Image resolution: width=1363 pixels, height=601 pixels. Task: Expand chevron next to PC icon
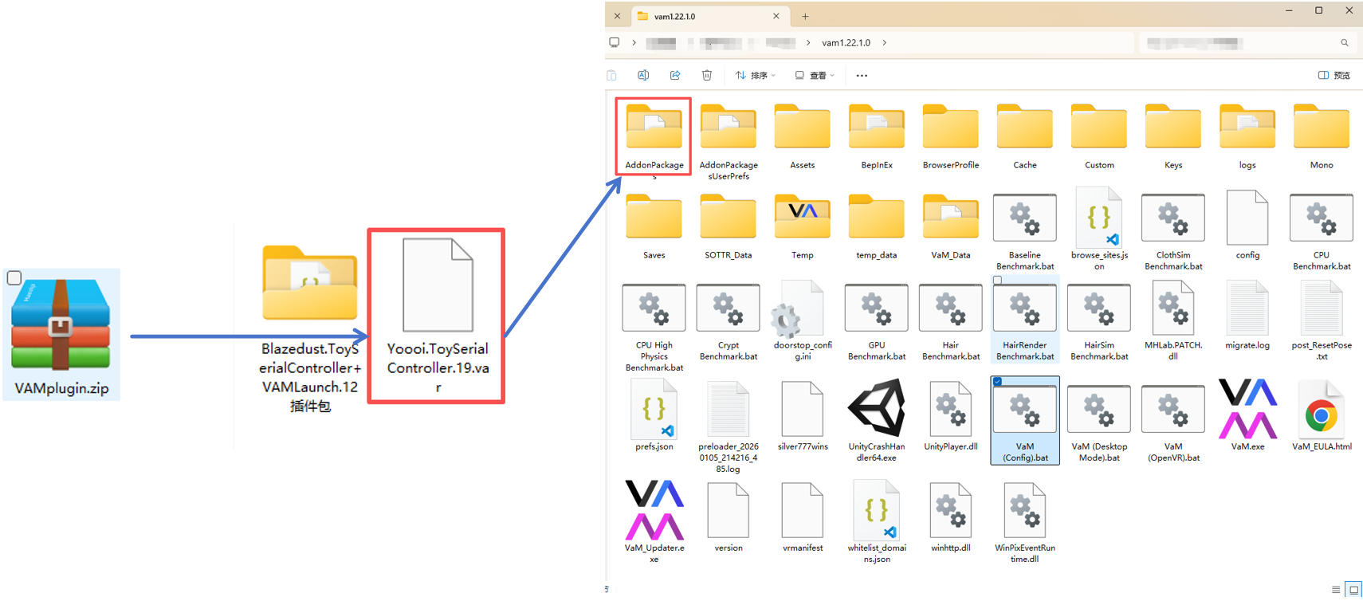634,43
